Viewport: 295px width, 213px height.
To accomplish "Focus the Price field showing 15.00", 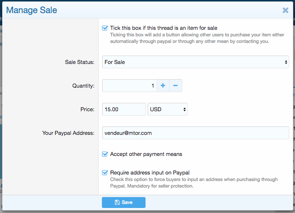I will click(124, 109).
